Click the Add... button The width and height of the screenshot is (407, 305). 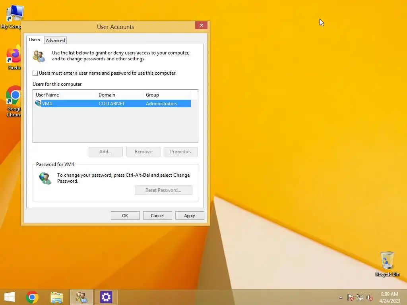pyautogui.click(x=106, y=152)
